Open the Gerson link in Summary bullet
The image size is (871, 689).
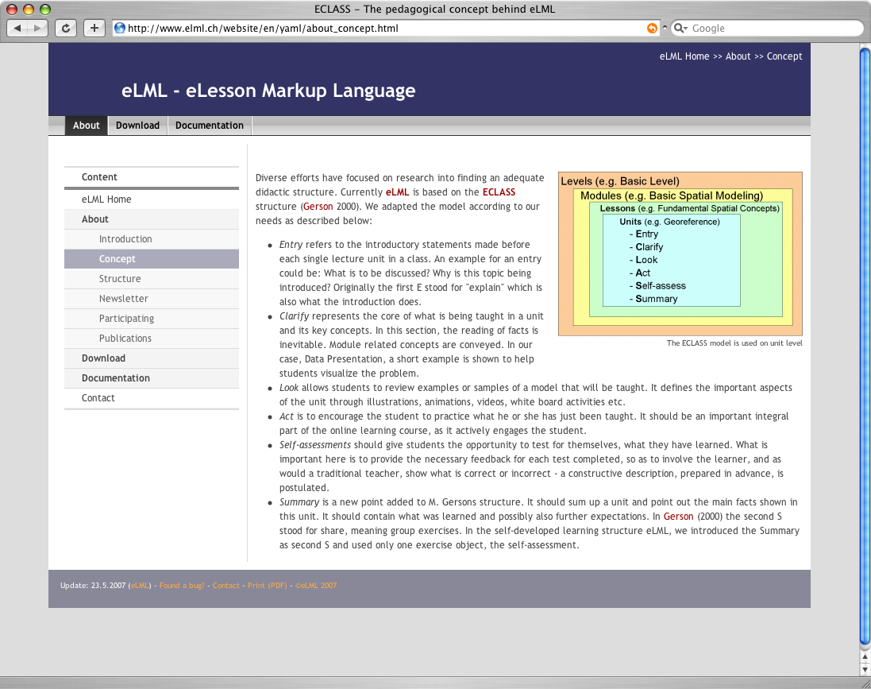678,517
